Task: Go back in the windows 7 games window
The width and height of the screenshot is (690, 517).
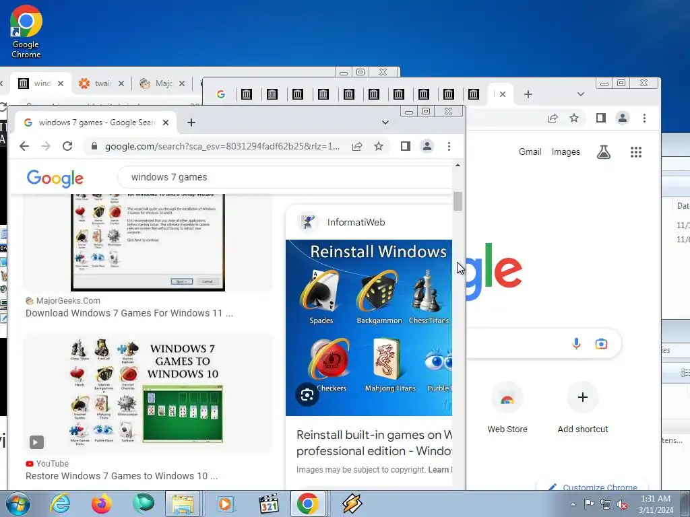Action: point(24,146)
